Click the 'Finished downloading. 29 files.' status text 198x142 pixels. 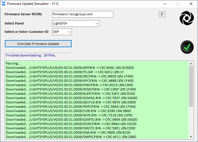[31, 55]
